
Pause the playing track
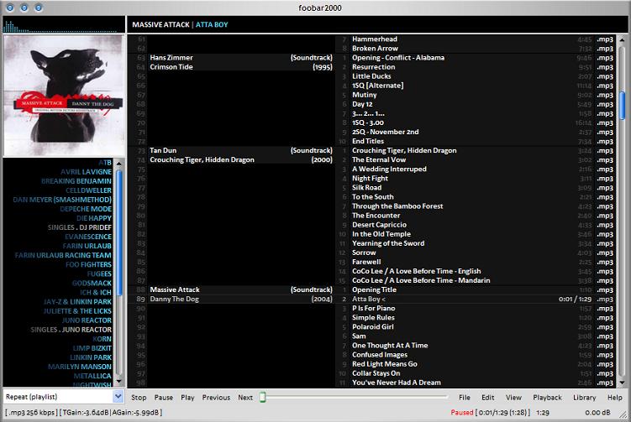tap(163, 398)
